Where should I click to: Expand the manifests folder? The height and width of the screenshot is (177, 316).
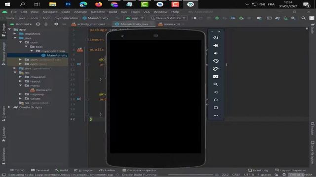pyautogui.click(x=15, y=34)
